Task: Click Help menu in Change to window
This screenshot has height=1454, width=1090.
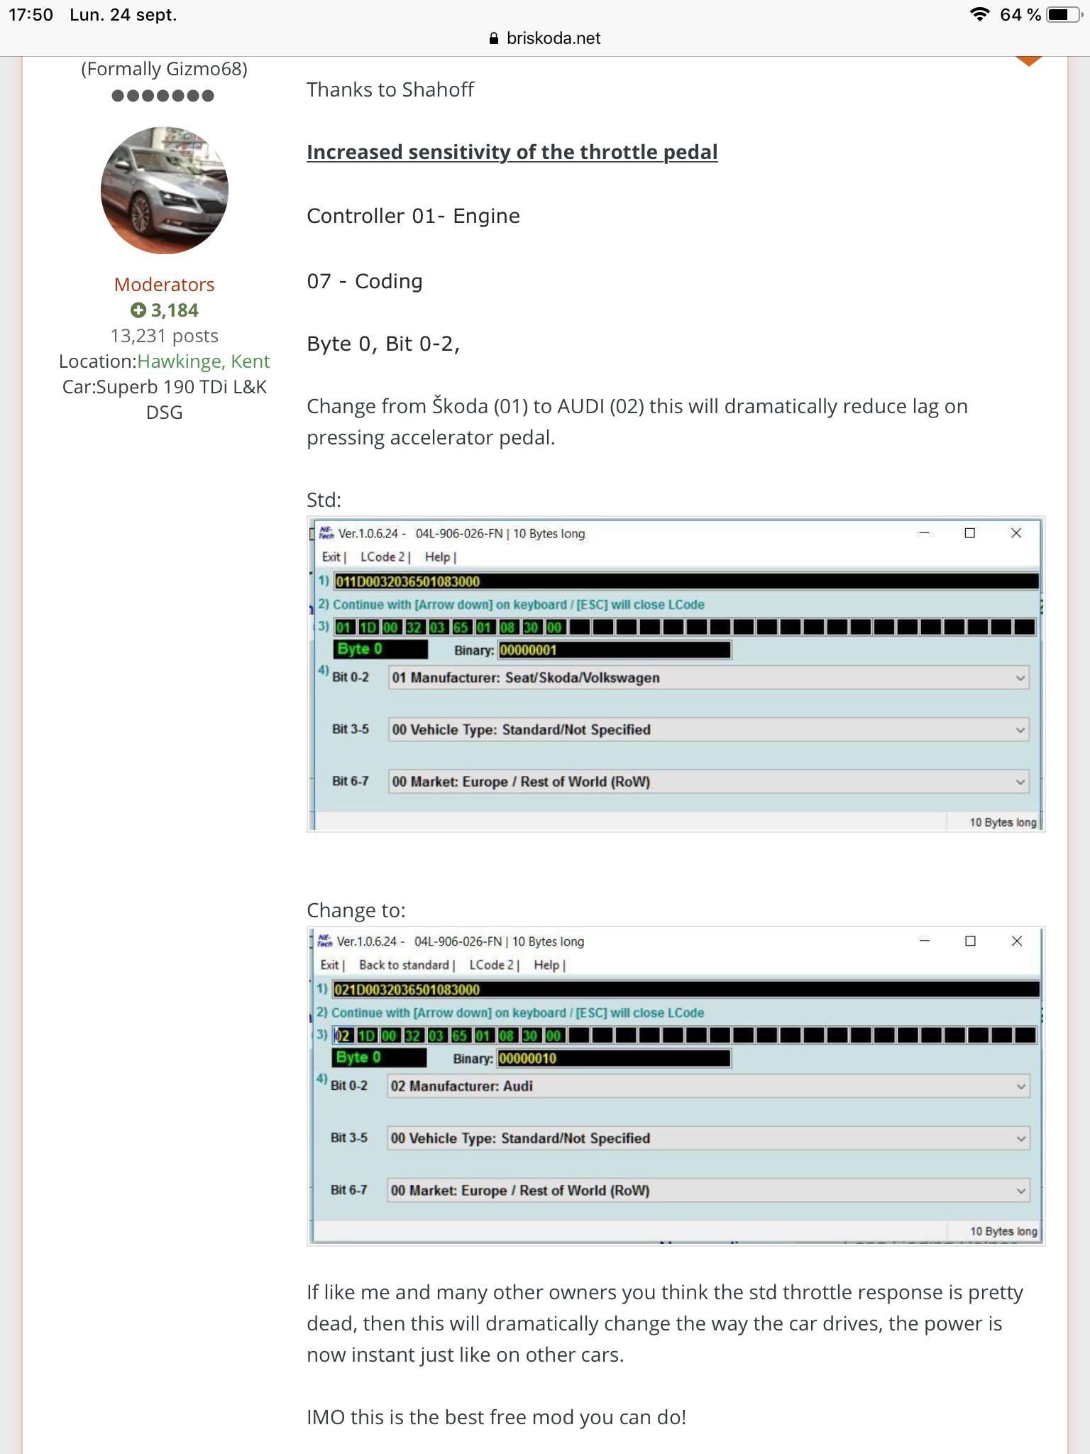Action: pos(546,965)
